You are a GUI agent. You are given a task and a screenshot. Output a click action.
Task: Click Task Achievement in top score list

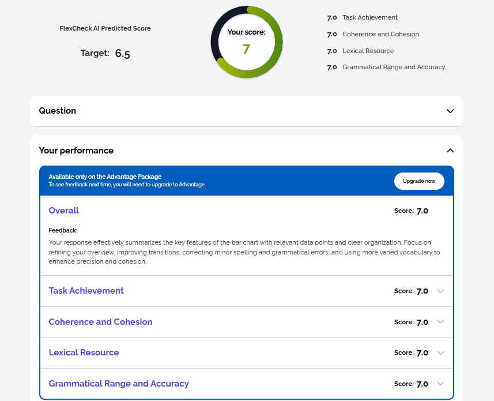coord(370,17)
